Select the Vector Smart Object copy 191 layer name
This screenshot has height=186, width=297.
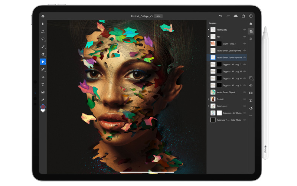click(x=229, y=58)
